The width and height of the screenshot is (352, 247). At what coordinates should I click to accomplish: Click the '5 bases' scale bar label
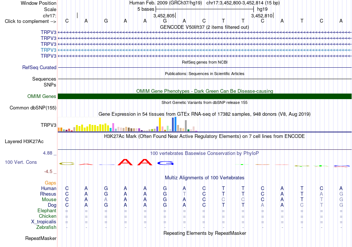146,9
